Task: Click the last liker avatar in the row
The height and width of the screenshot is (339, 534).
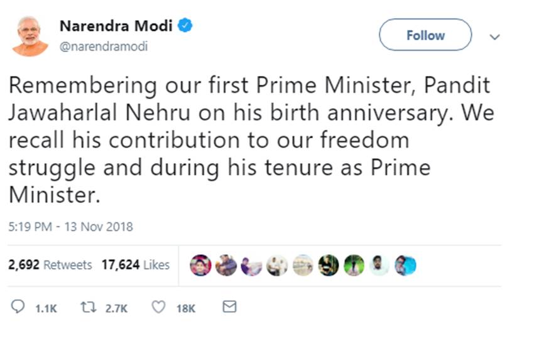Action: pos(405,266)
